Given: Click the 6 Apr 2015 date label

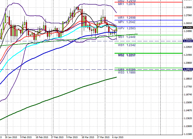Looking at the screenshot, I should pyautogui.click(x=118, y=137).
